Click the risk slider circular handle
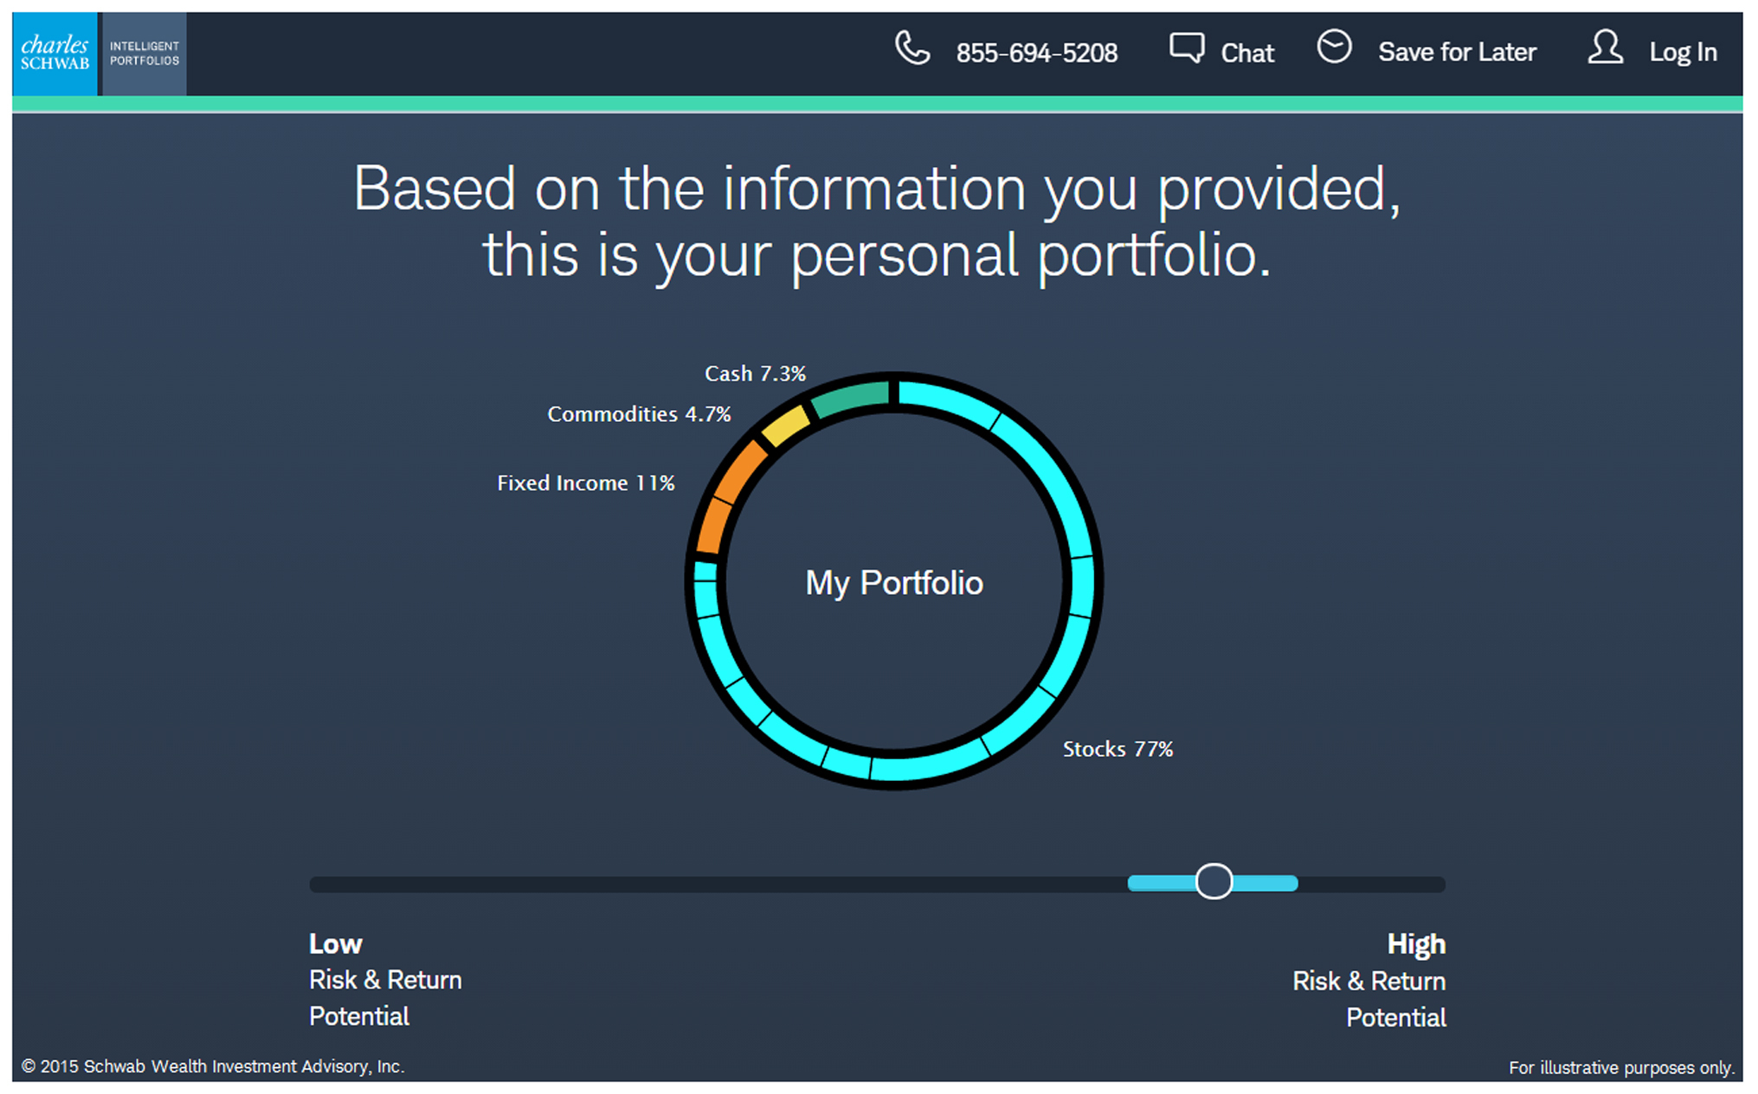The height and width of the screenshot is (1094, 1758). click(x=1214, y=882)
